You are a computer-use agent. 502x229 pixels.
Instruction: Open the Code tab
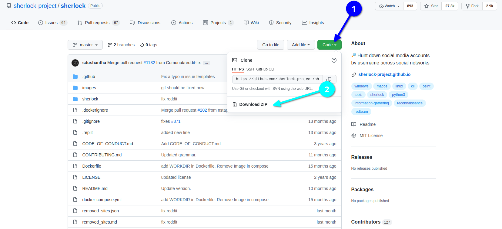pos(20,23)
